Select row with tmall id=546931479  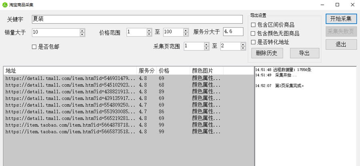click(128, 78)
